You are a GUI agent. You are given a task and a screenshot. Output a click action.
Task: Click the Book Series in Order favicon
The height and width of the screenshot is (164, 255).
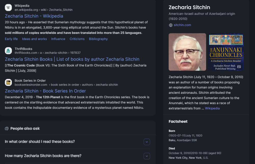(x=8, y=83)
